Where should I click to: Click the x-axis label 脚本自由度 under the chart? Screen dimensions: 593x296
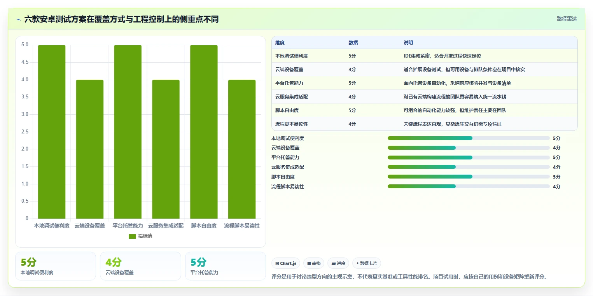[204, 226]
